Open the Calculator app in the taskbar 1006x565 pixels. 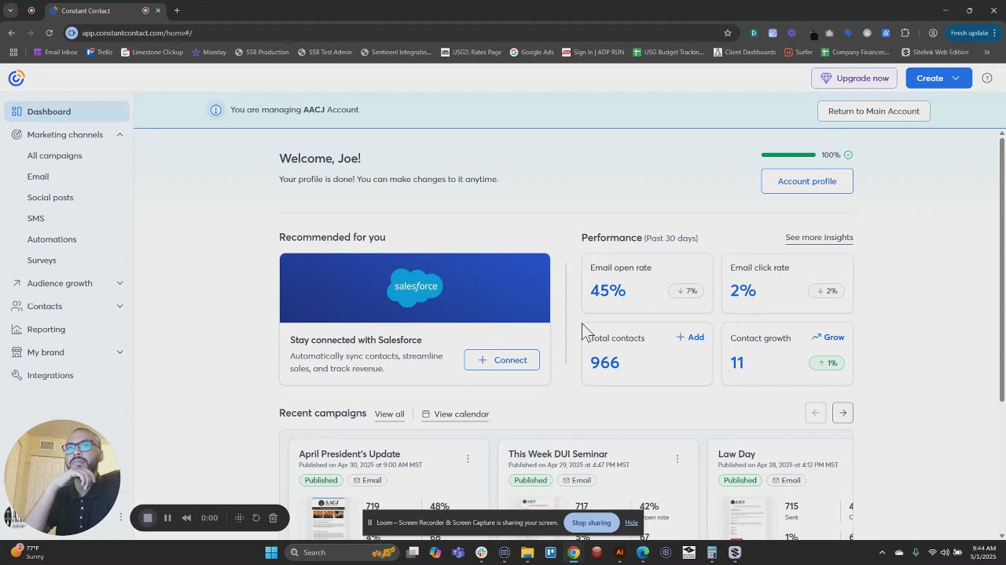coord(711,552)
